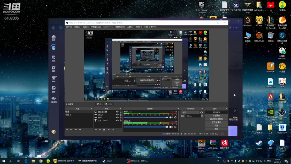The width and height of the screenshot is (291, 164).
Task: Go back with arrow in purple window
Action: [53, 28]
